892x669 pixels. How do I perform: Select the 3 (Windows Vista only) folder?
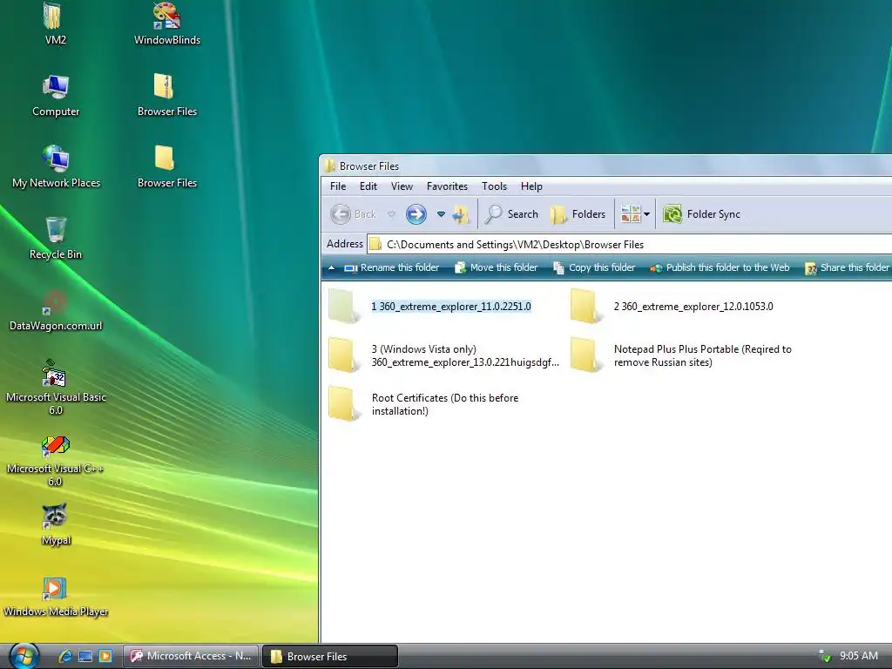click(443, 355)
